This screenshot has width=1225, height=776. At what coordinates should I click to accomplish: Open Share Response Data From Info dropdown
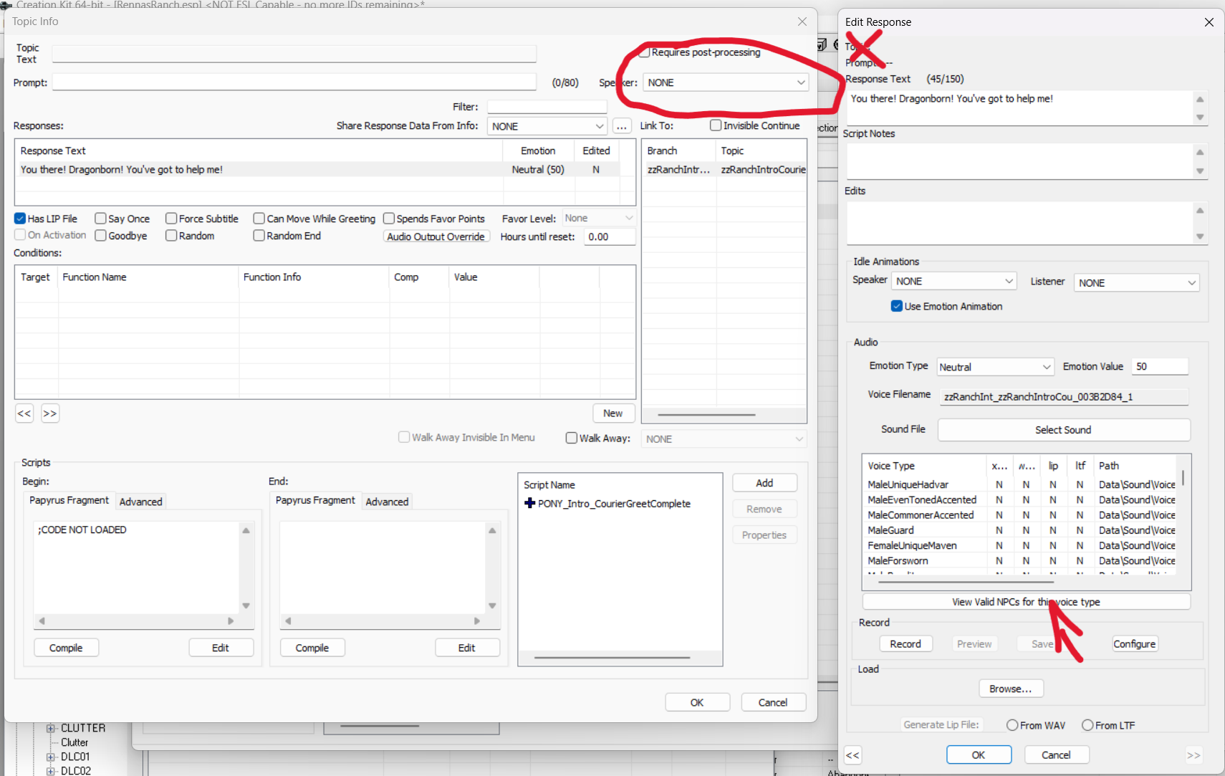coord(547,126)
